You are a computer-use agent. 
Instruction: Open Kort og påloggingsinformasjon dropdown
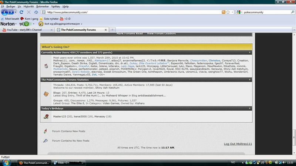pos(81,24)
